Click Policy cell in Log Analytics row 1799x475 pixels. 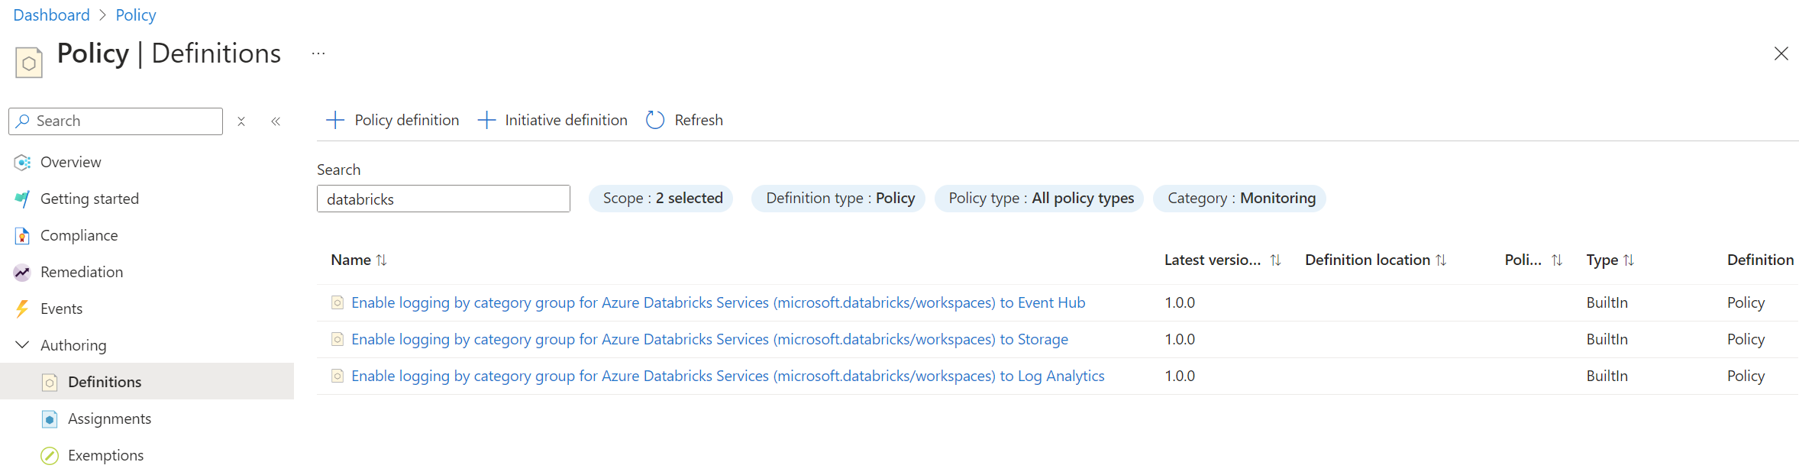[1746, 376]
